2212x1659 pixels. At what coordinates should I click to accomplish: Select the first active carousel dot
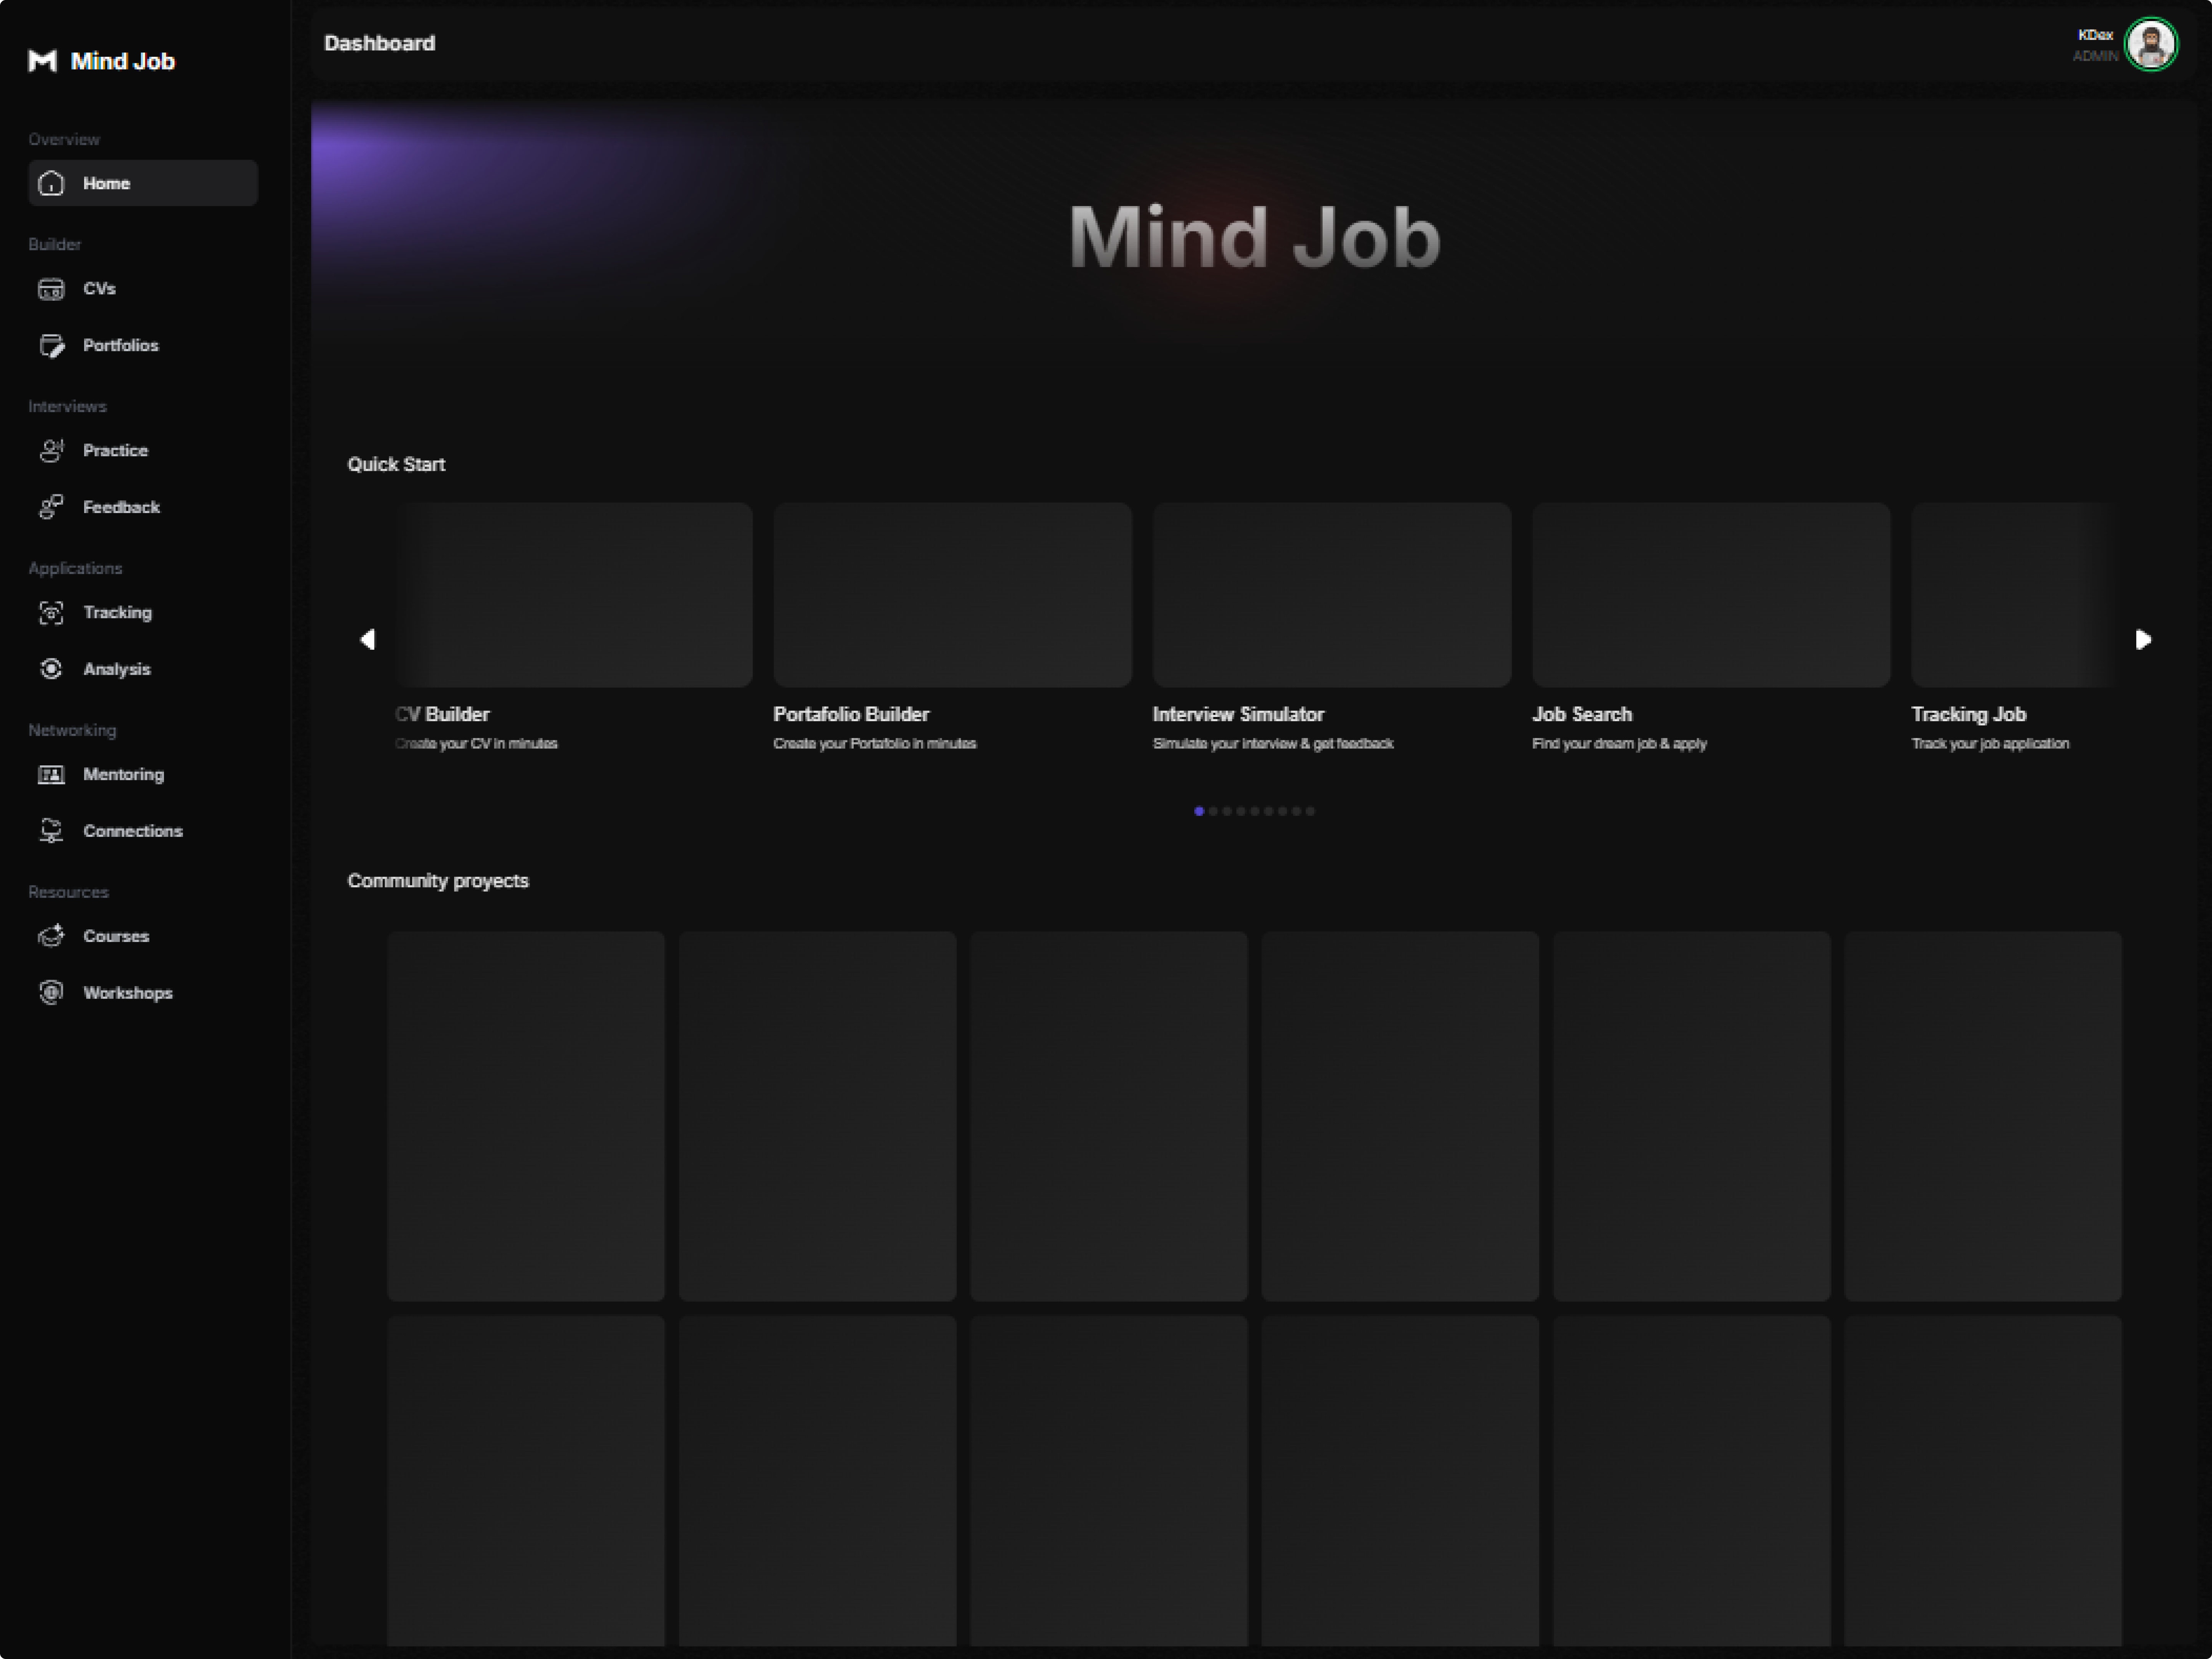1199,811
